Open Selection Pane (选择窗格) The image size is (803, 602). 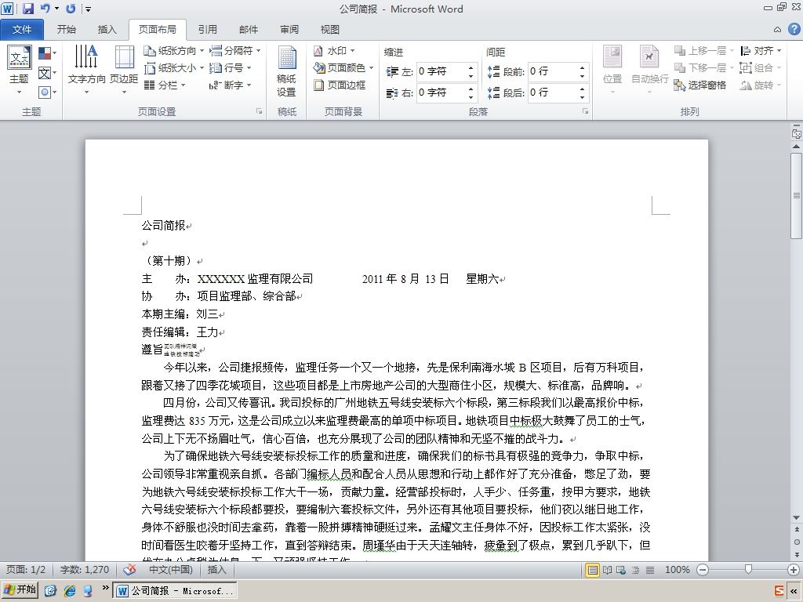[700, 85]
